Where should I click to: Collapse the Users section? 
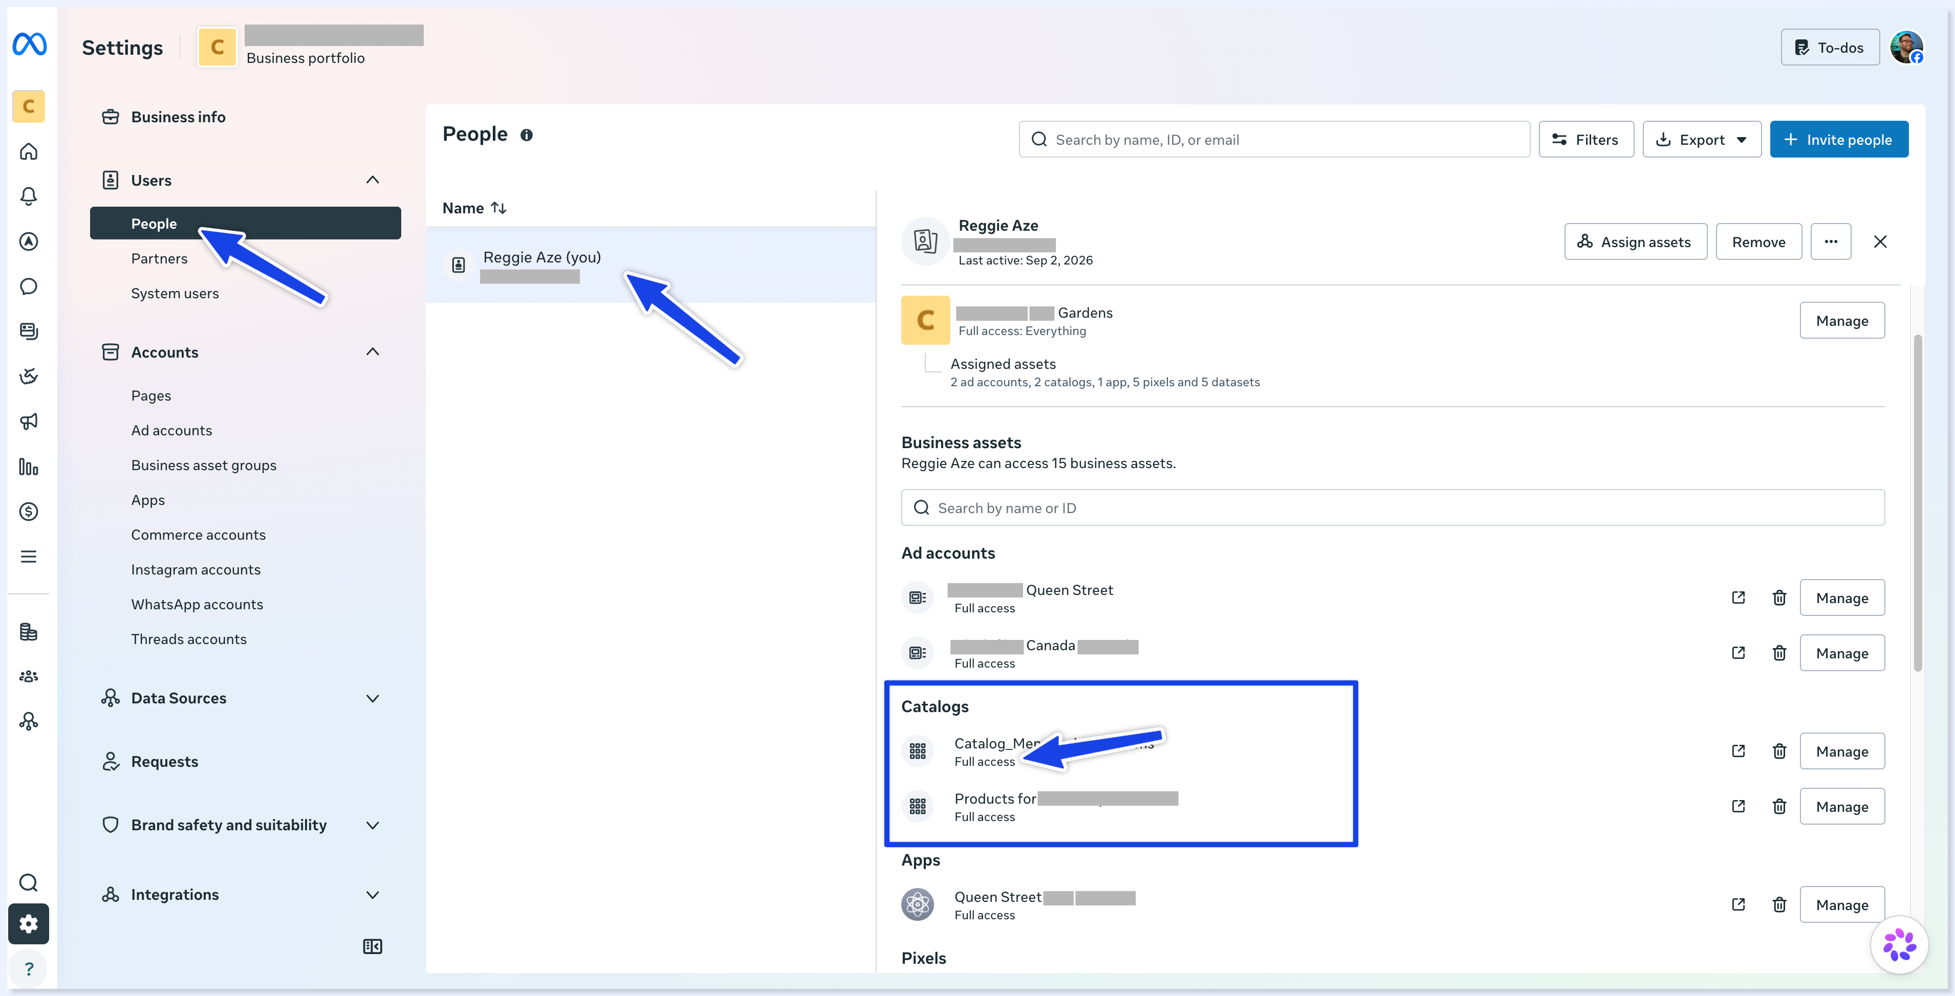pyautogui.click(x=372, y=180)
